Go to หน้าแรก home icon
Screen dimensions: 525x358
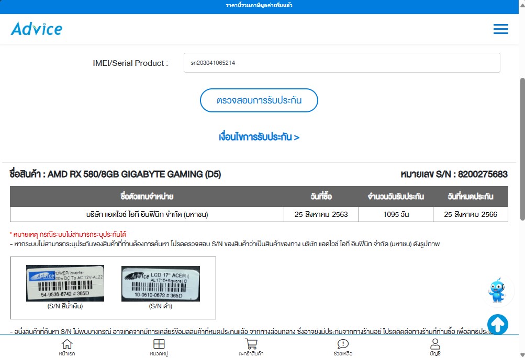click(x=67, y=347)
